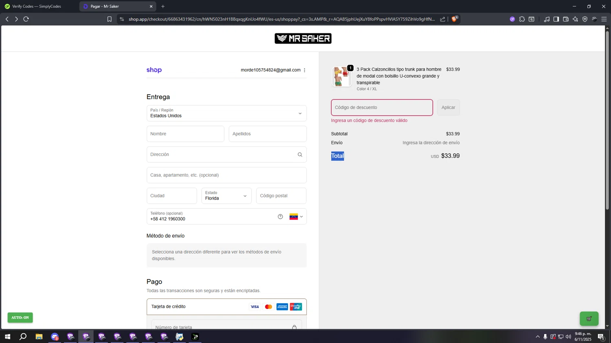The width and height of the screenshot is (611, 343).
Task: Open the Estado Florida dropdown
Action: tap(226, 196)
